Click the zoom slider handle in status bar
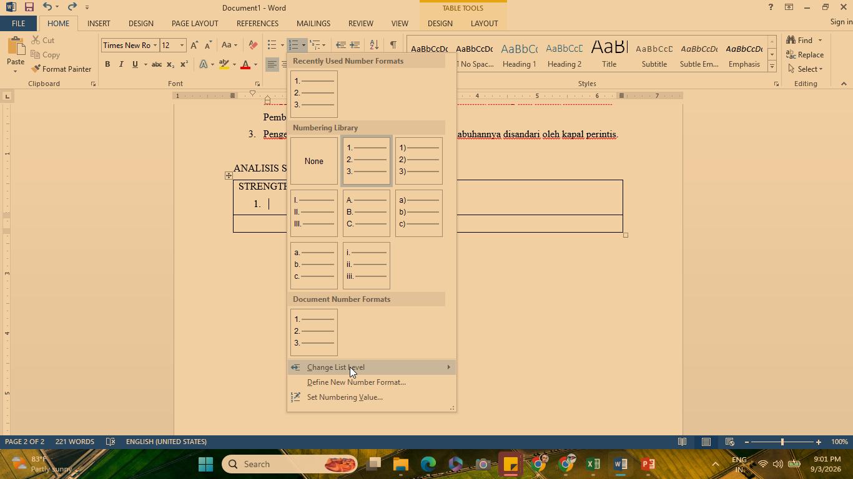The image size is (853, 479). click(782, 442)
